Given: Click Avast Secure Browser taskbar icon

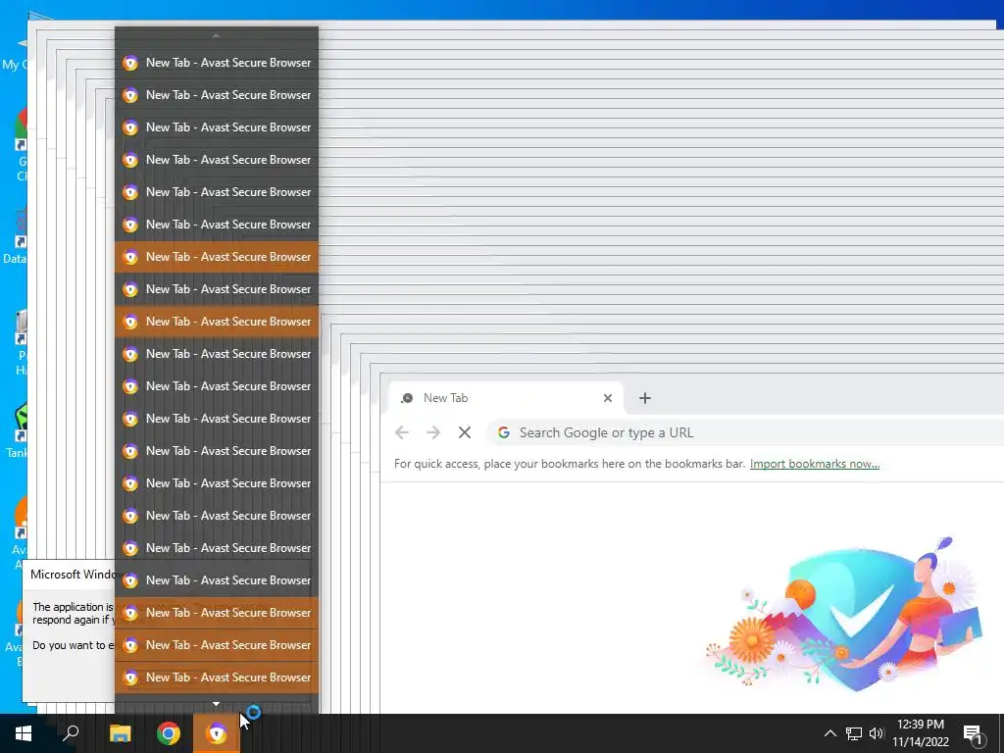Looking at the screenshot, I should pos(217,733).
